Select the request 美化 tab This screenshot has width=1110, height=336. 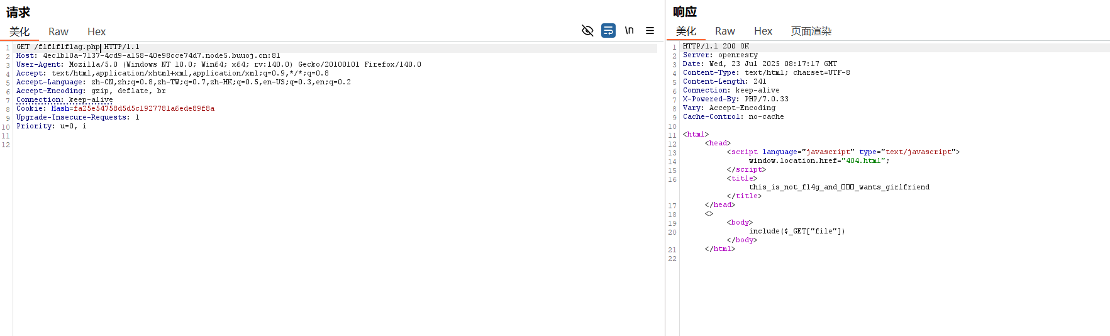coord(19,31)
